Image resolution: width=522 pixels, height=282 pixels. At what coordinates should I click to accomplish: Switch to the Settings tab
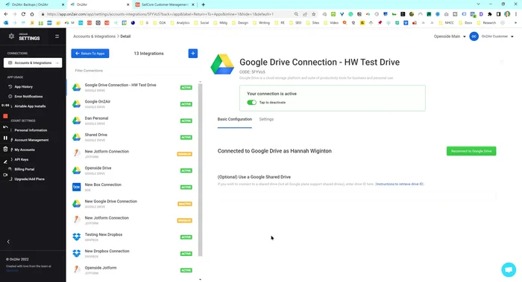coord(266,119)
